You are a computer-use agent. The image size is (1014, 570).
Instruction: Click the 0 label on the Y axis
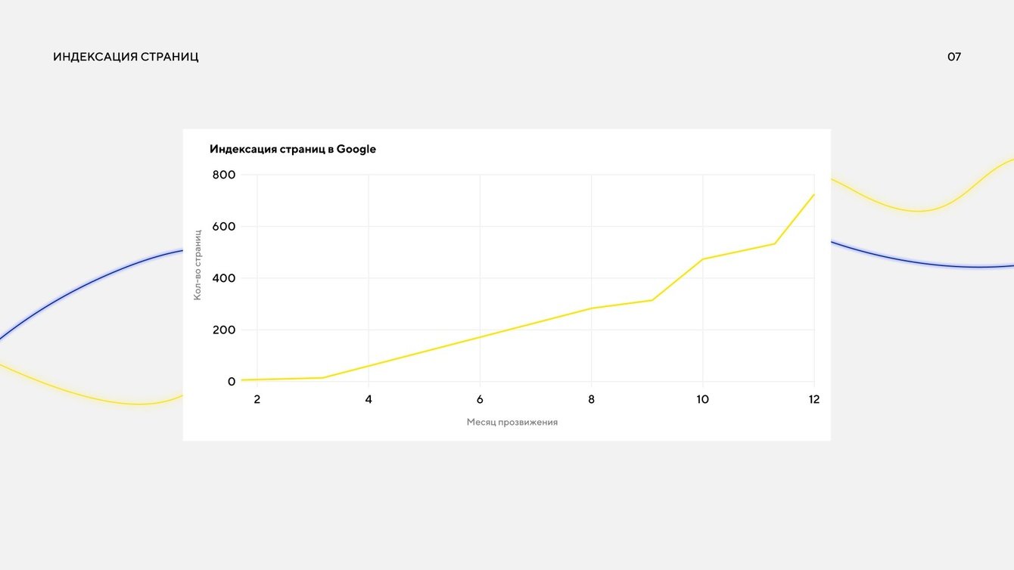[232, 382]
